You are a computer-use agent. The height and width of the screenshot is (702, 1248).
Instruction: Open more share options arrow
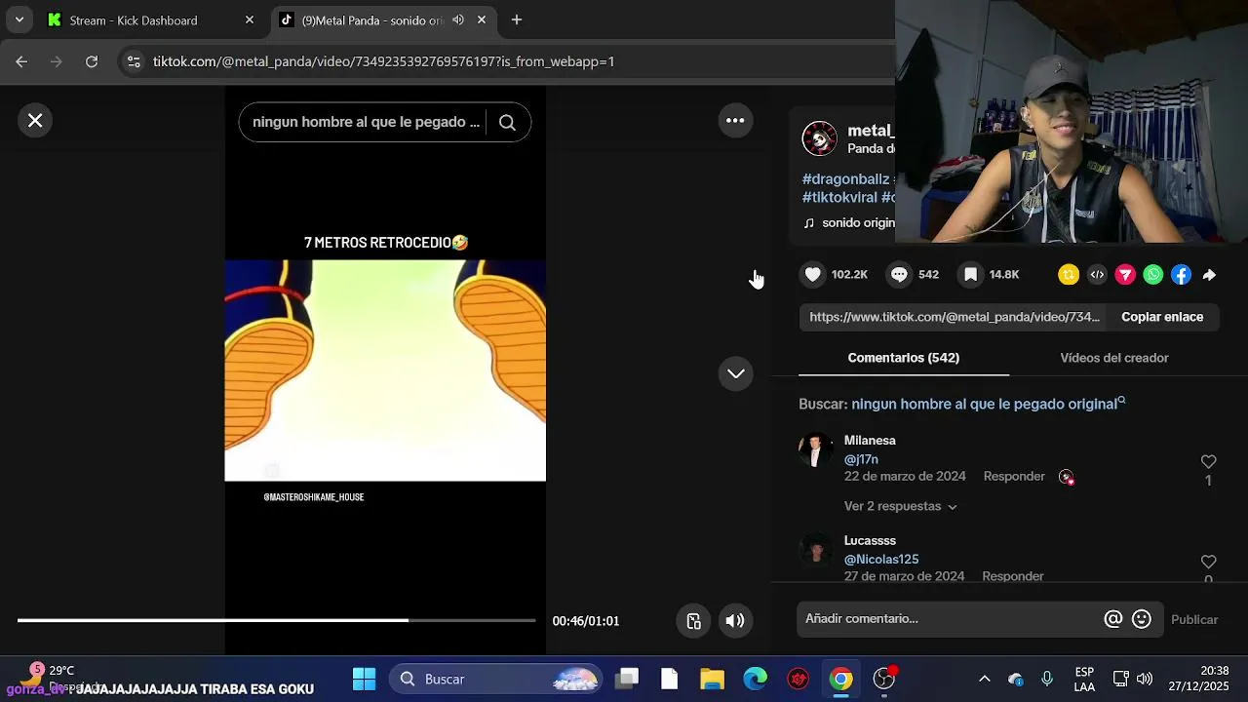click(x=1209, y=275)
